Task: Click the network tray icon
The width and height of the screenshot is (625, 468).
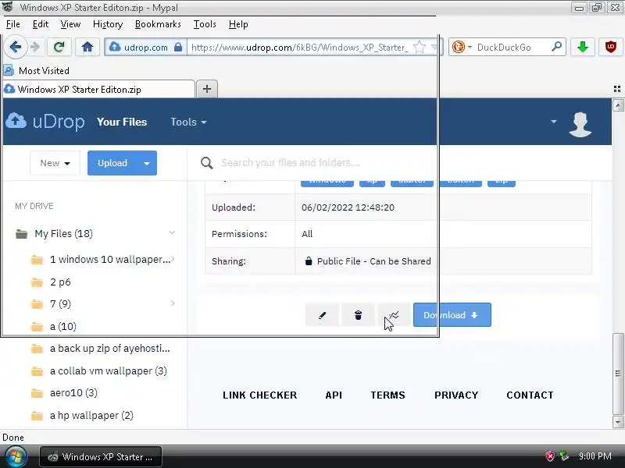Action: (x=564, y=456)
